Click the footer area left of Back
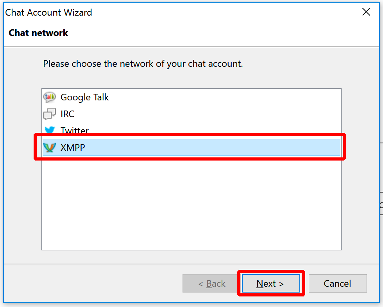The width and height of the screenshot is (383, 307). pyautogui.click(x=93, y=283)
